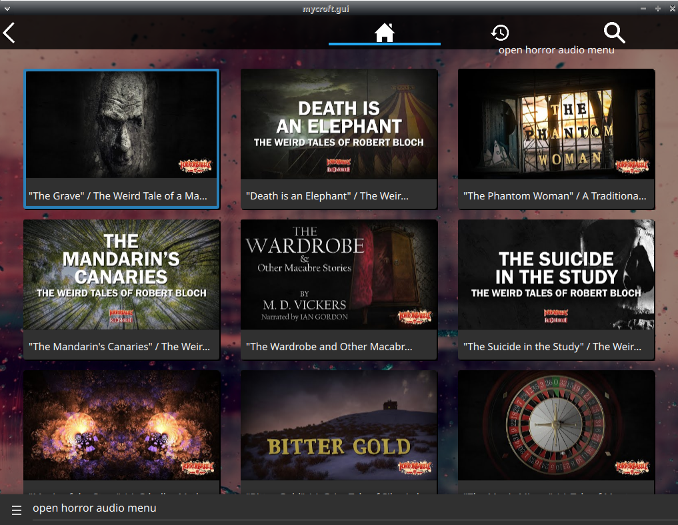Select "The Mandarin's Canaries" cover image
678x525 pixels.
121,274
